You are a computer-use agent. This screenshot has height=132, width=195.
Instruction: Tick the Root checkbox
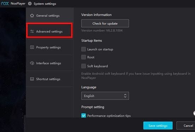[x=84, y=57]
